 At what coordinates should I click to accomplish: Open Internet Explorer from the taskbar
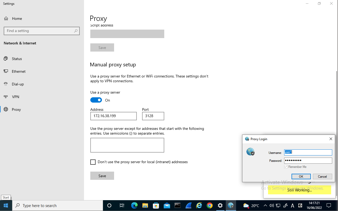(199, 205)
